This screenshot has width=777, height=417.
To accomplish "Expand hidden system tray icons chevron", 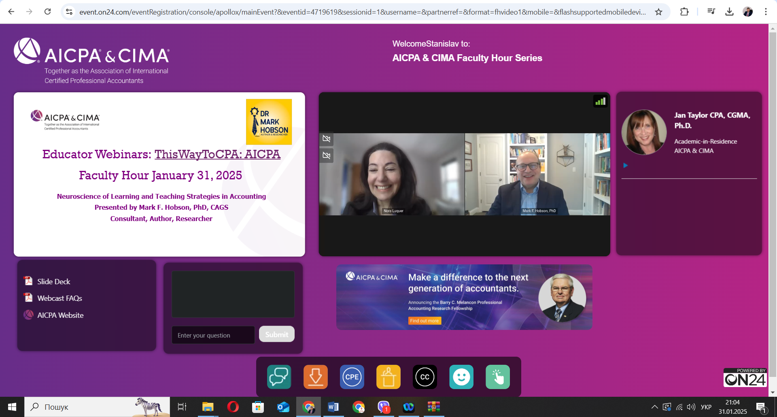I will click(x=654, y=407).
